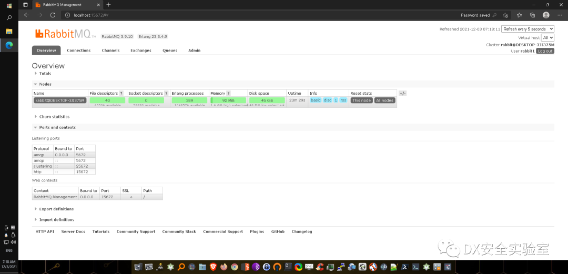
Task: Reset stats for All nodes
Action: (x=384, y=100)
